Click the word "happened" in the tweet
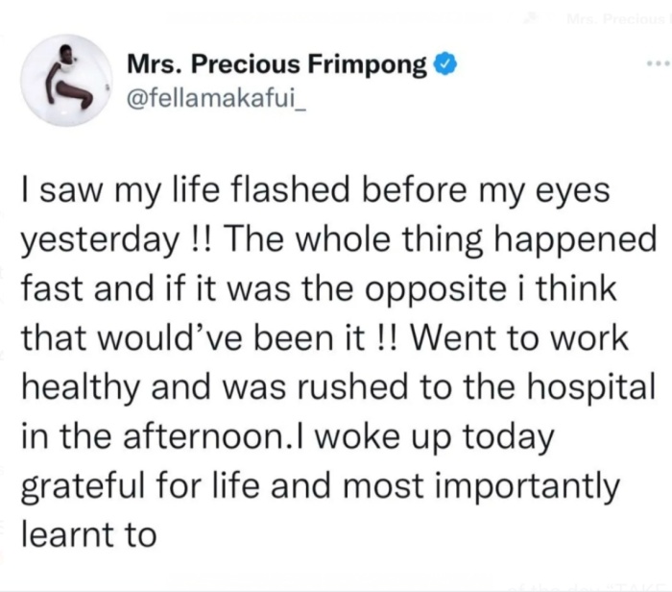This screenshot has width=672, height=592. [575, 240]
